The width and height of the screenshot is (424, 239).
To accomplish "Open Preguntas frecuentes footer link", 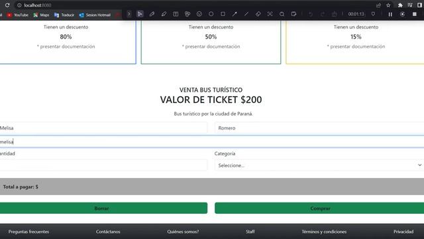I will (28, 232).
